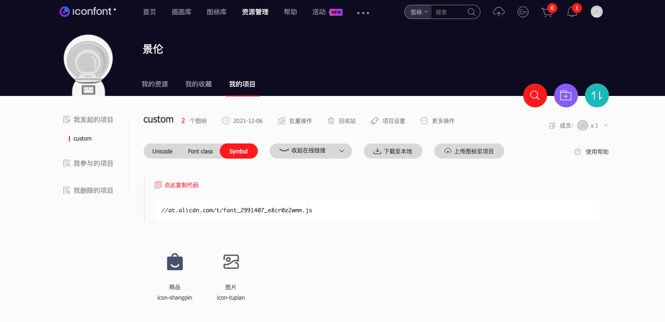Viewport: 665px width, 322px height.
Task: Click 上传图标至项目 button
Action: (x=469, y=151)
